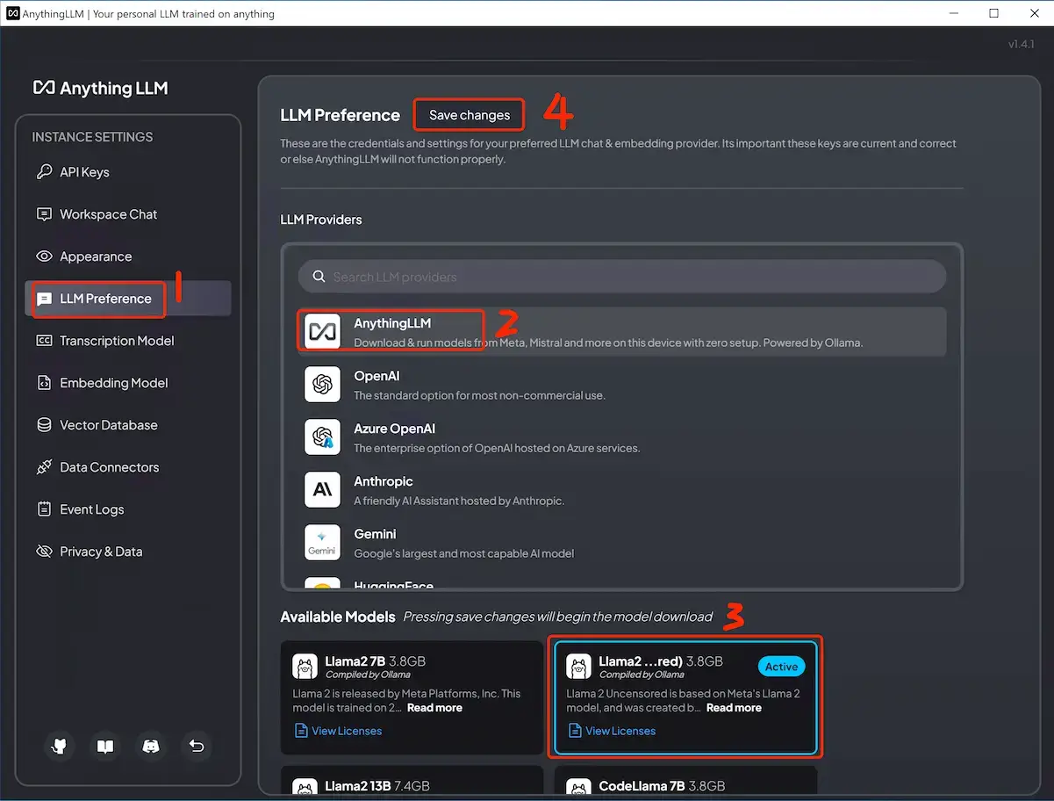Navigate to Privacy & Data
1054x801 pixels.
100,552
